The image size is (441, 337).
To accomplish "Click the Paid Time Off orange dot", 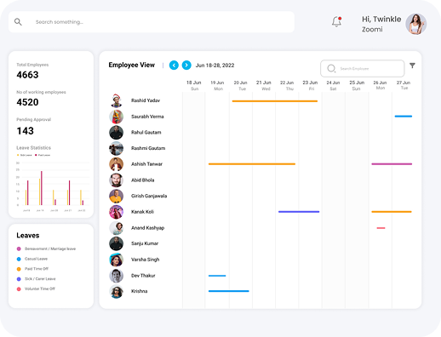I will 19,269.
